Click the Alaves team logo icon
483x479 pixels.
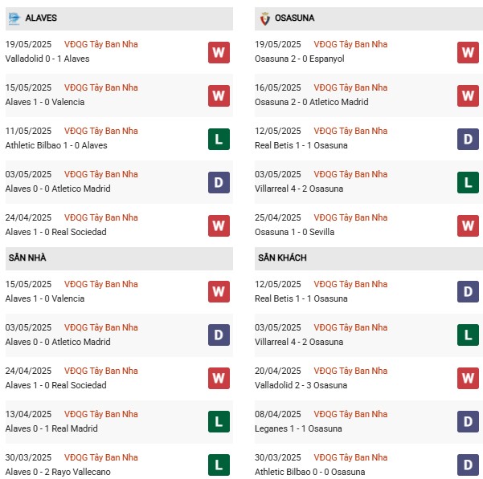click(x=14, y=18)
